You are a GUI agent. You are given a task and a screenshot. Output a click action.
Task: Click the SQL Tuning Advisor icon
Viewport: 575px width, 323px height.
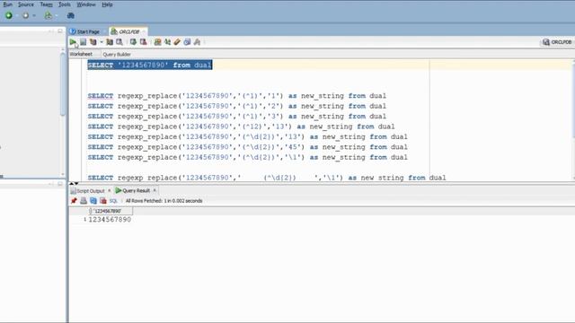tap(119, 42)
